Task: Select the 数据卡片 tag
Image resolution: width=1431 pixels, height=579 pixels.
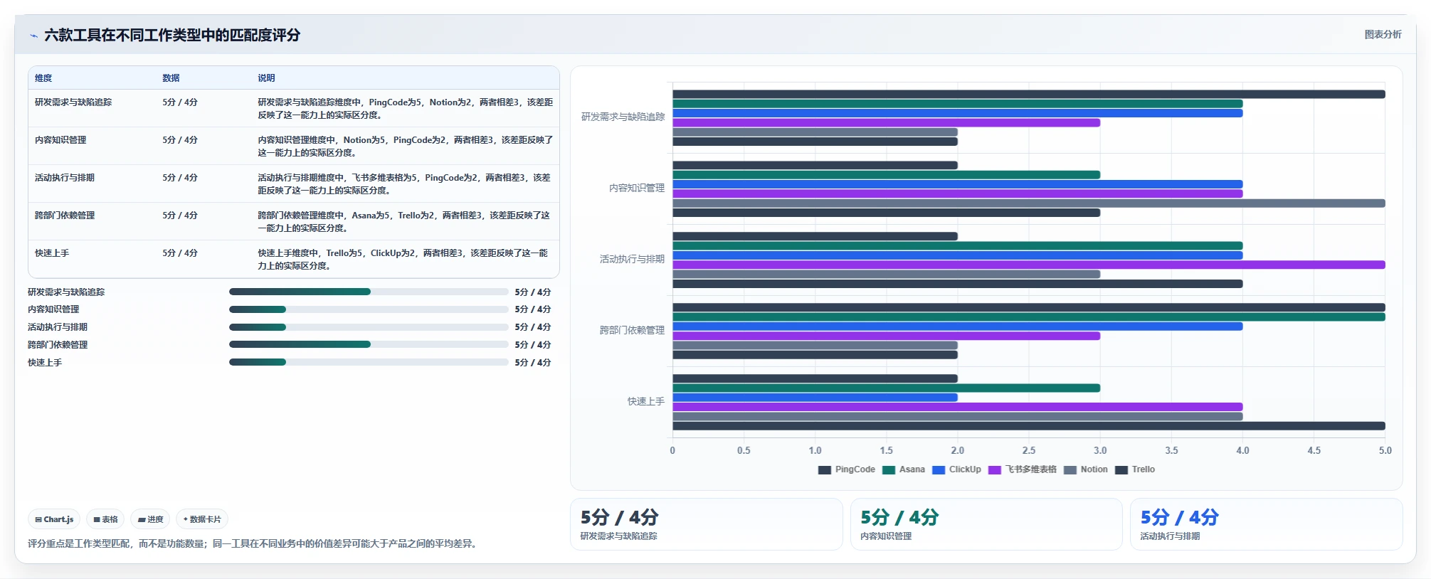Action: 202,519
